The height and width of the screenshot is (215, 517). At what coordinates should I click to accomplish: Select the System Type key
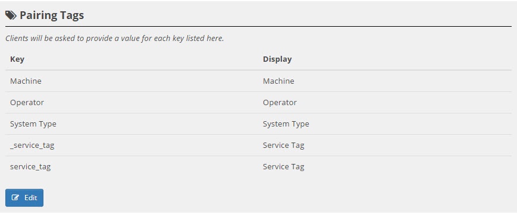(x=33, y=124)
